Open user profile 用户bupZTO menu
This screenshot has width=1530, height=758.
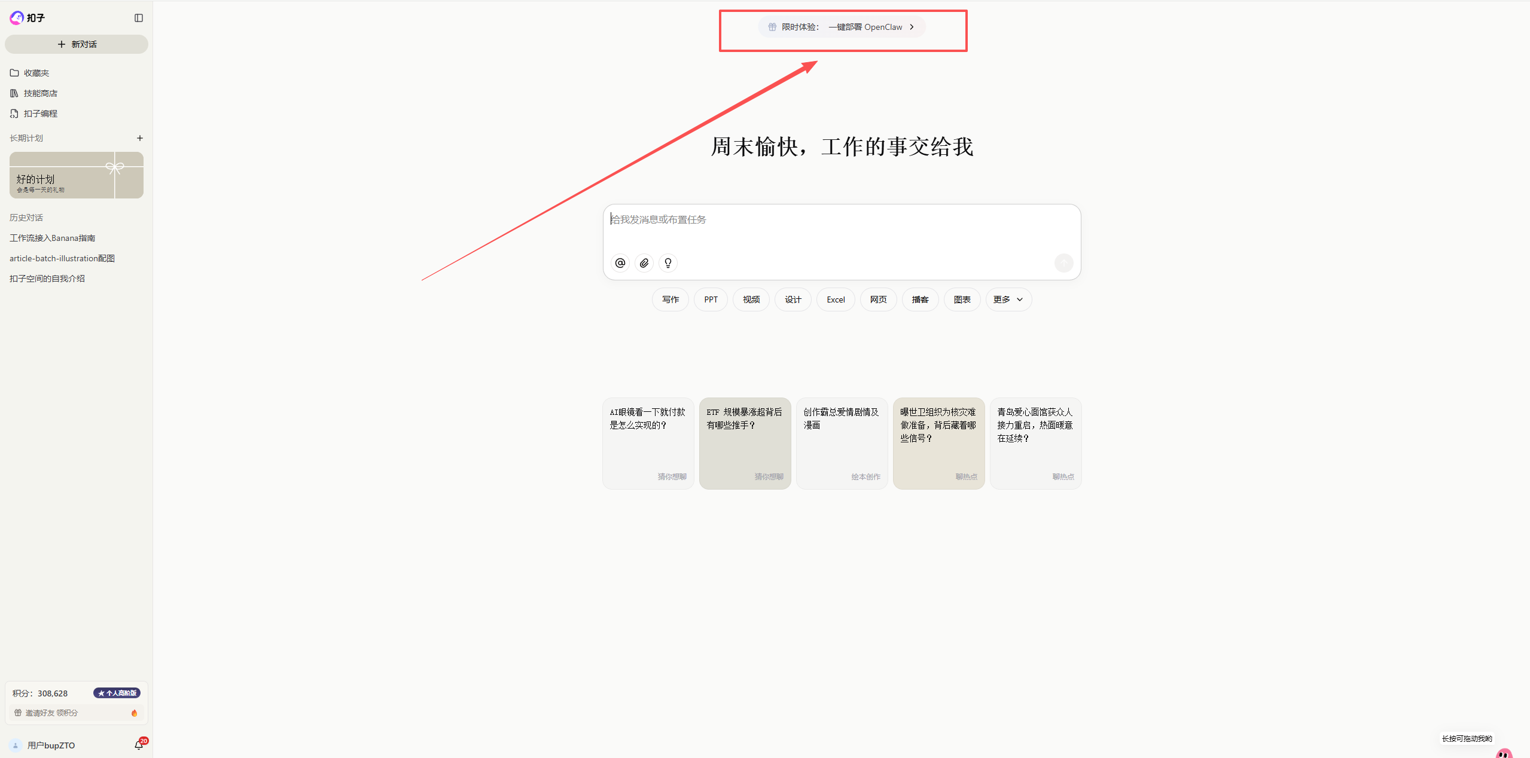pyautogui.click(x=50, y=745)
